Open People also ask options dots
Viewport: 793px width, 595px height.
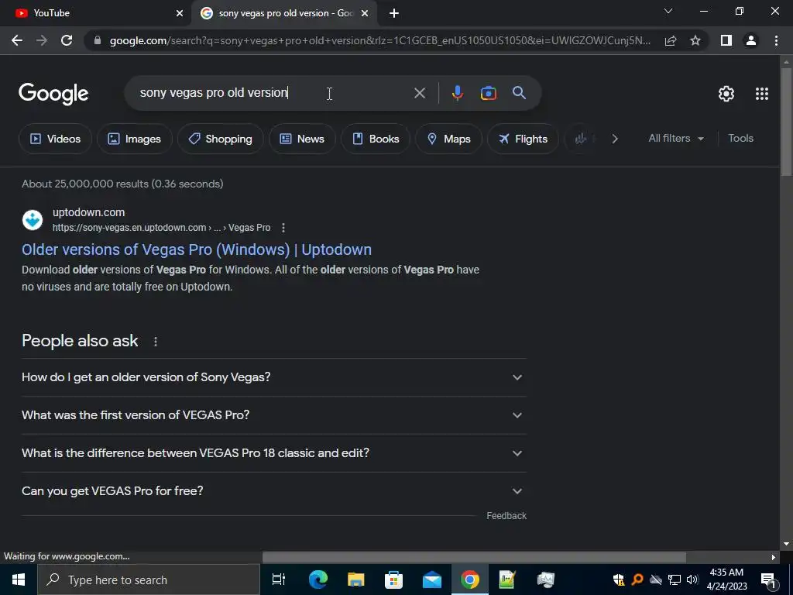pos(155,342)
